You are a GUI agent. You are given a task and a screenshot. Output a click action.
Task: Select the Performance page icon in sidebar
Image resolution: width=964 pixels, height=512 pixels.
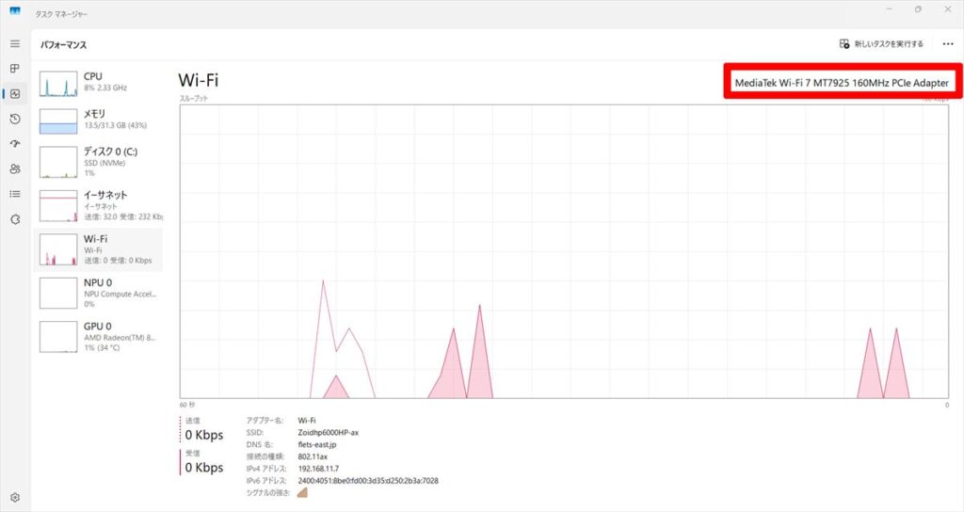click(x=14, y=93)
